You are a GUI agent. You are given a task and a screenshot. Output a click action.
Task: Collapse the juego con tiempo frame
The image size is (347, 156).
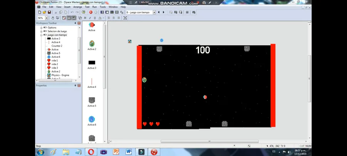click(41, 35)
